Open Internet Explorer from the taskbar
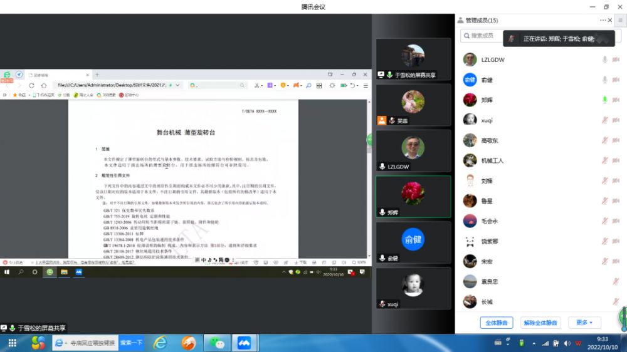627x352 pixels. [161, 343]
